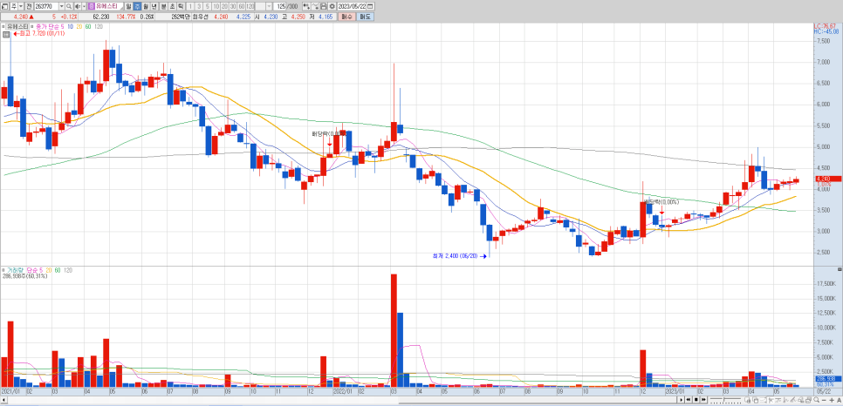Open the calendar picker icon

tap(370, 6)
